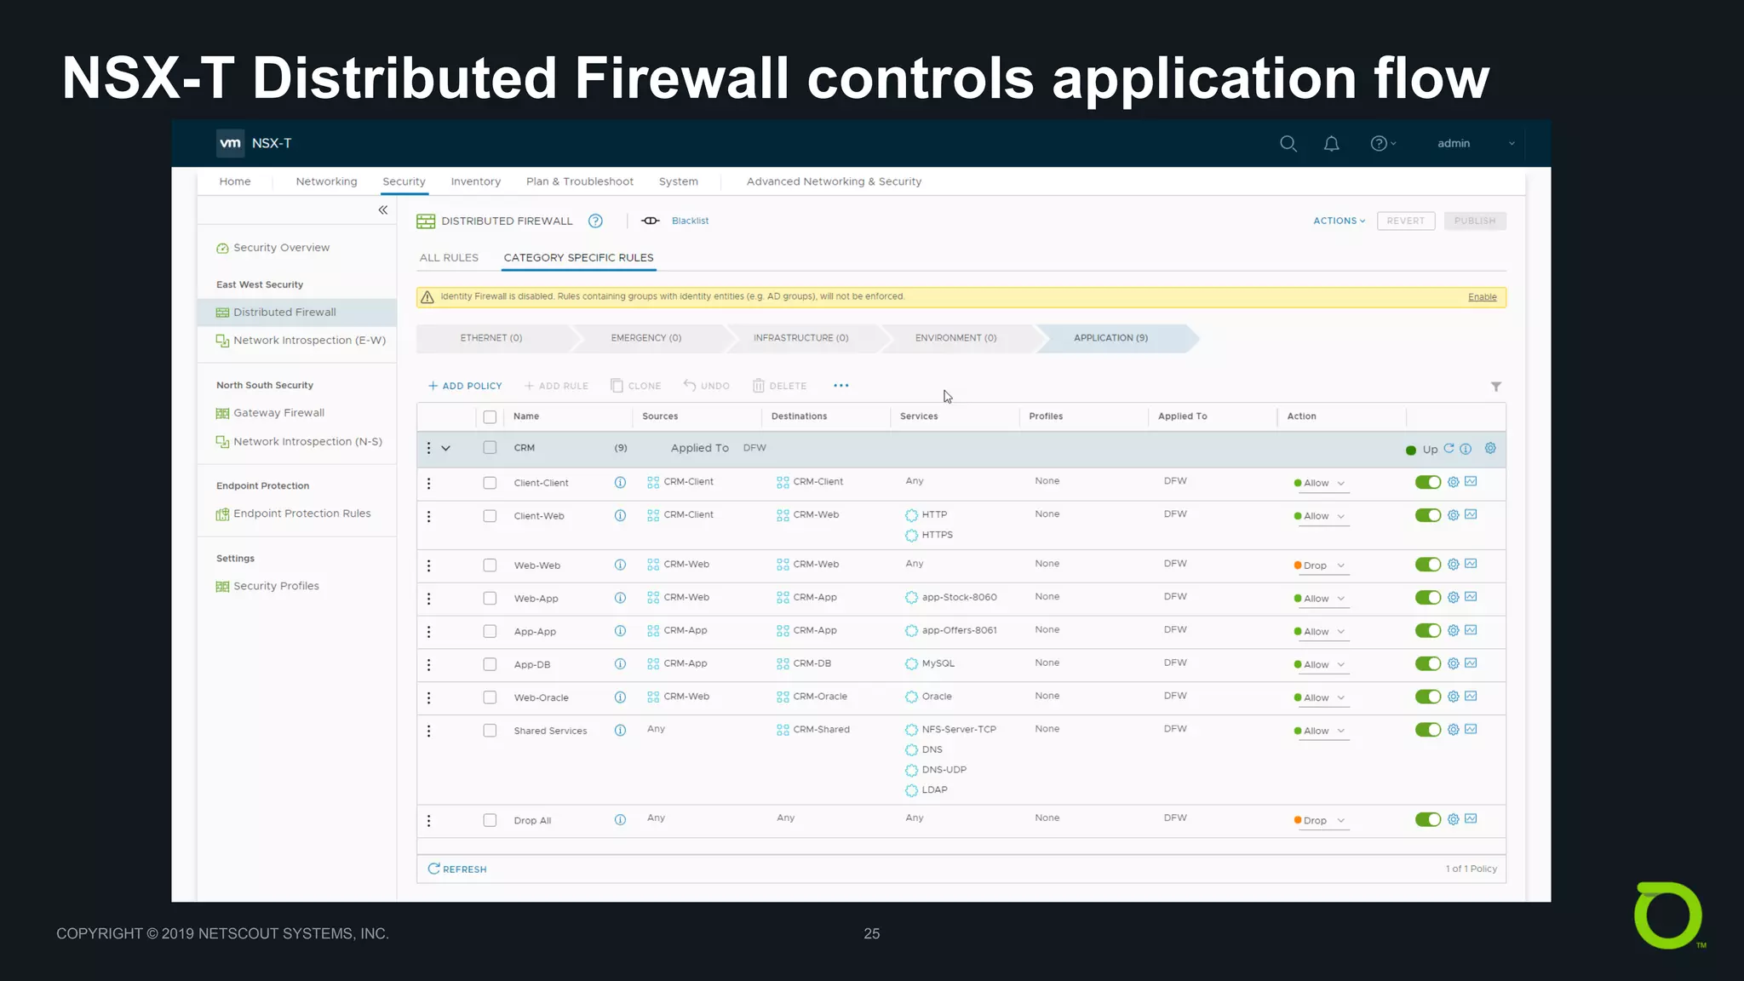Viewport: 1744px width, 981px height.
Task: Open Drop action dropdown for Drop All
Action: click(1321, 822)
